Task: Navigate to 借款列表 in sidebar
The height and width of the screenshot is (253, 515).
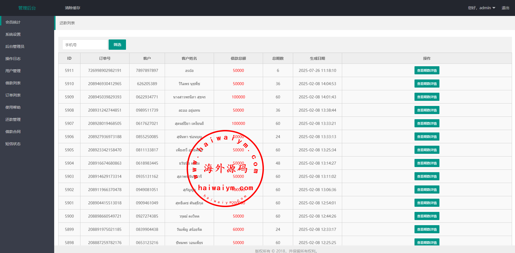Action: click(13, 83)
